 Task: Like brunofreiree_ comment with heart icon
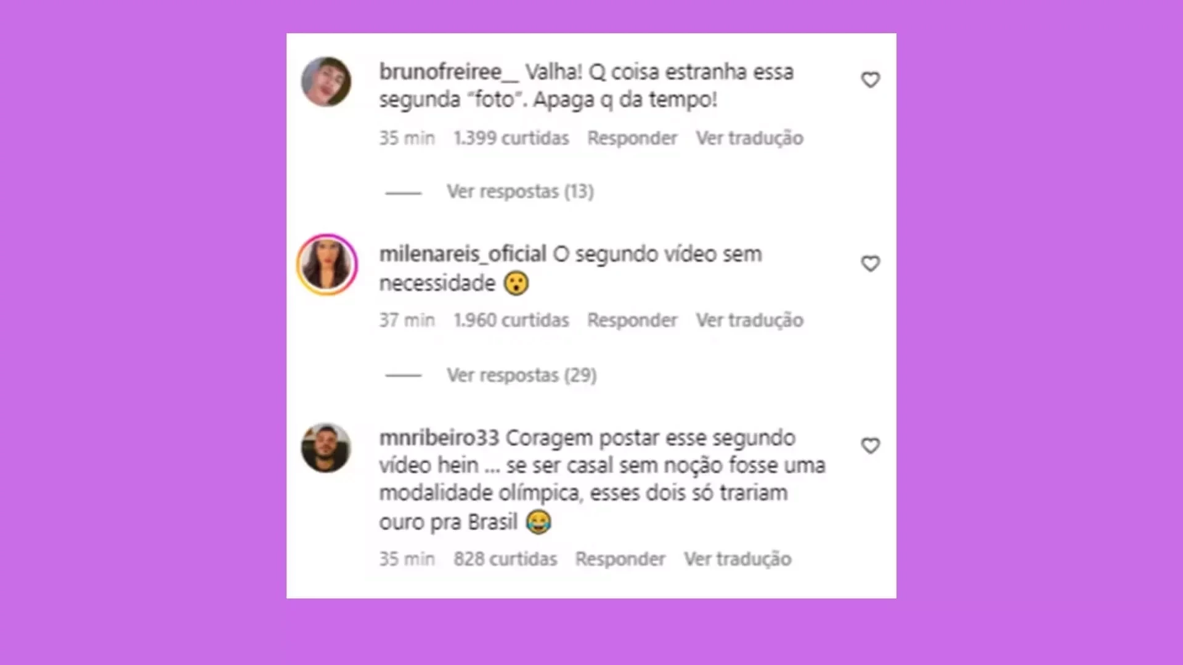(x=870, y=80)
